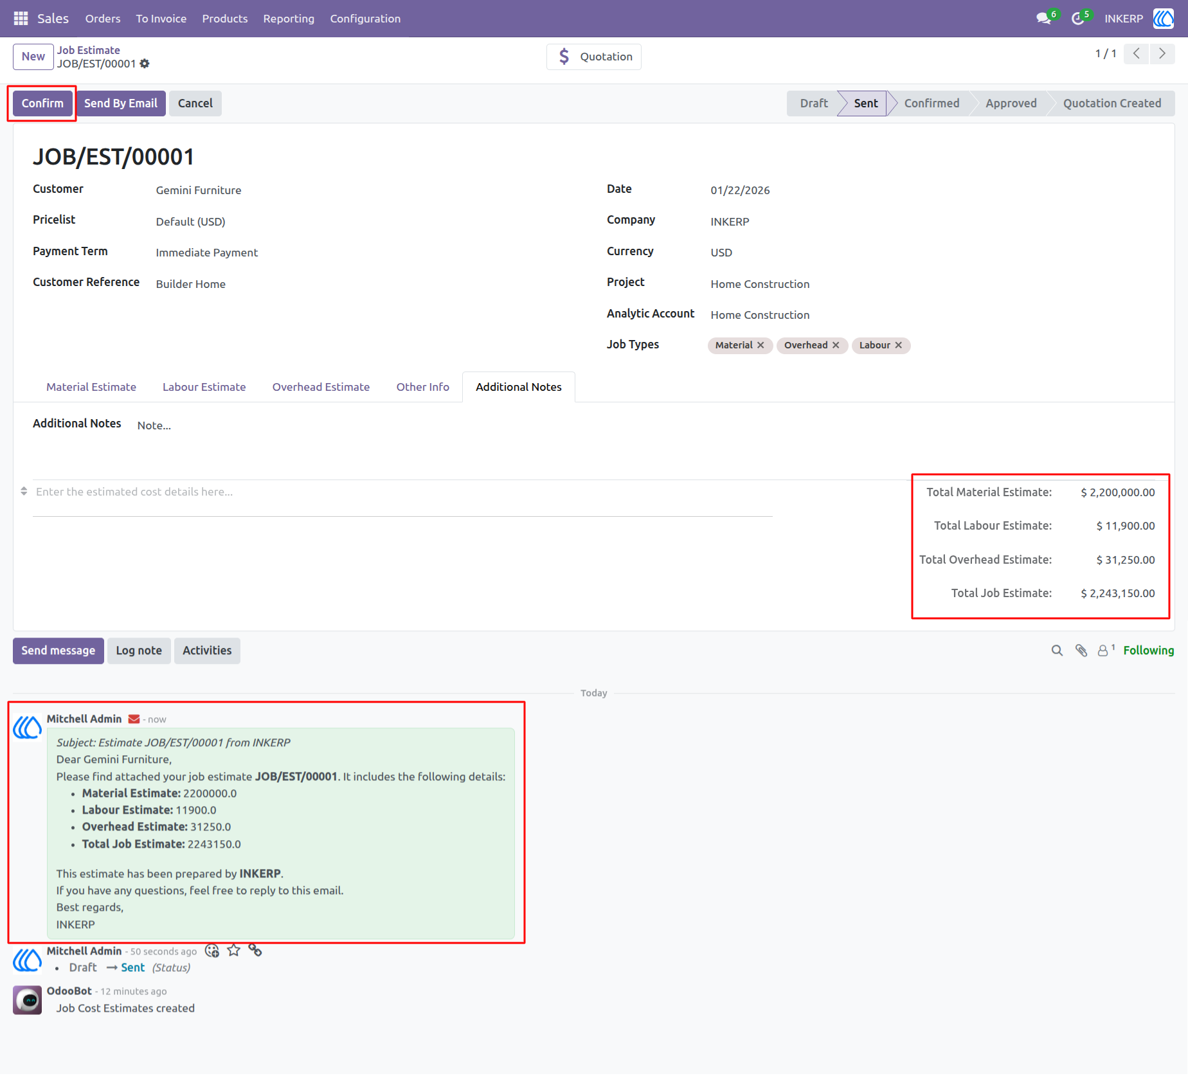
Task: Open the apps grid menu icon
Action: point(21,19)
